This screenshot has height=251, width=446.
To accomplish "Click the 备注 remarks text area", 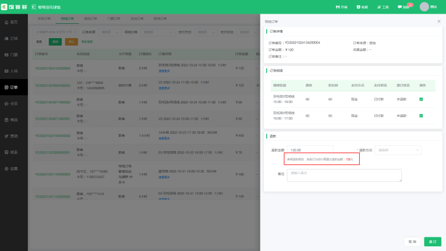I will [344, 175].
